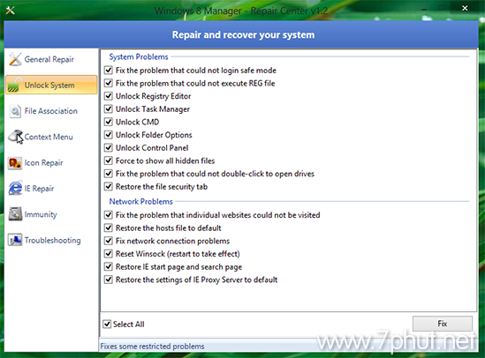Screen dimensions: 485x358
Task: Click 'Repair and recover your system' banner
Action: pos(243,35)
